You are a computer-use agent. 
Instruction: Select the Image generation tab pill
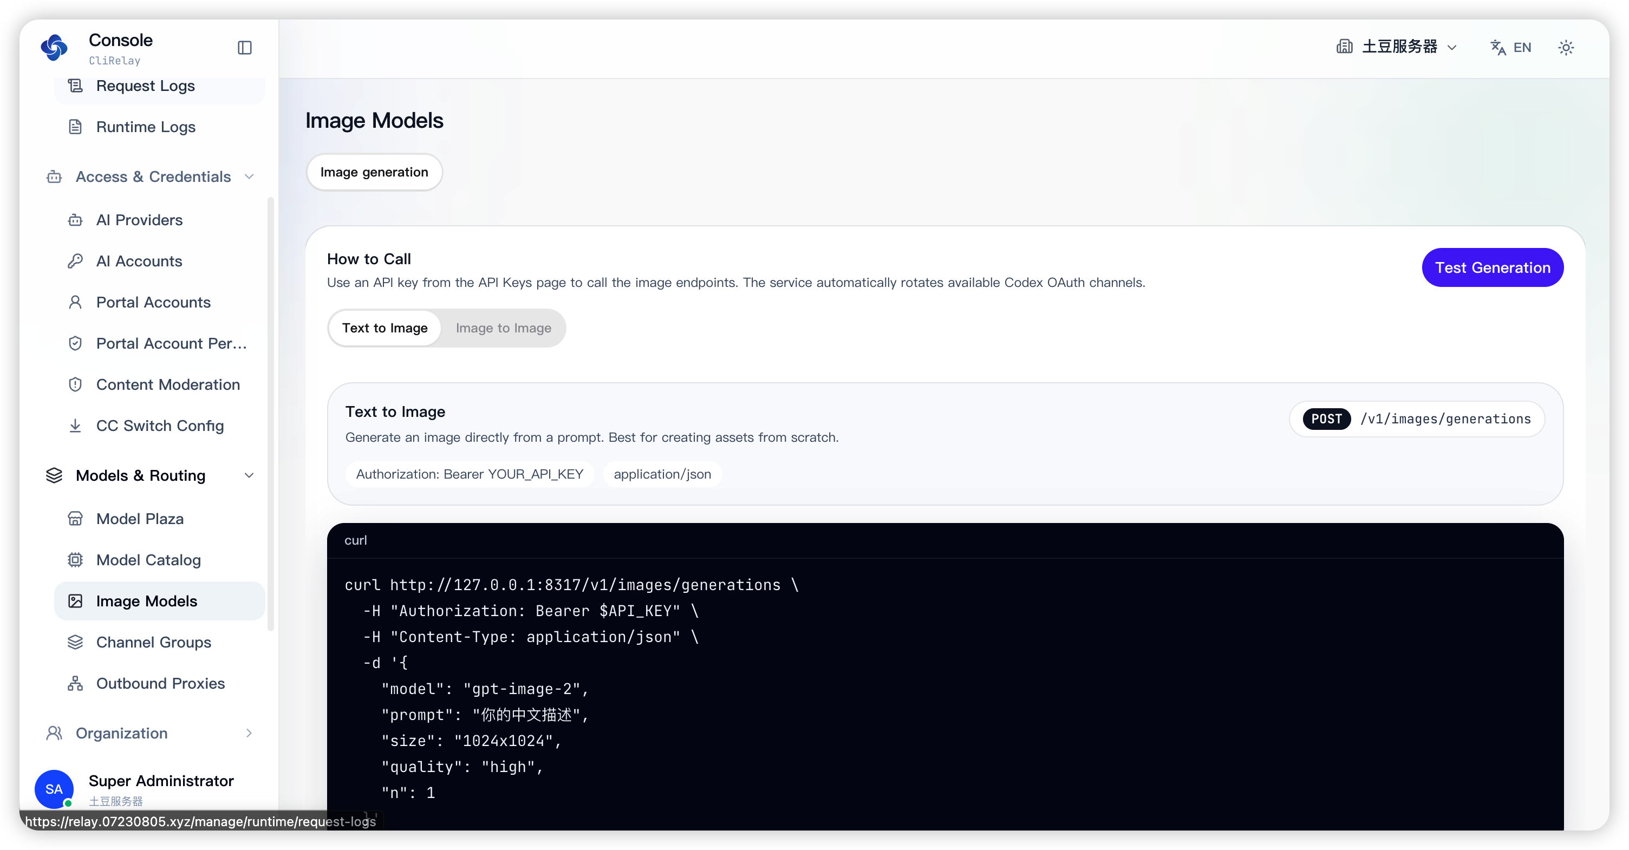pos(374,172)
